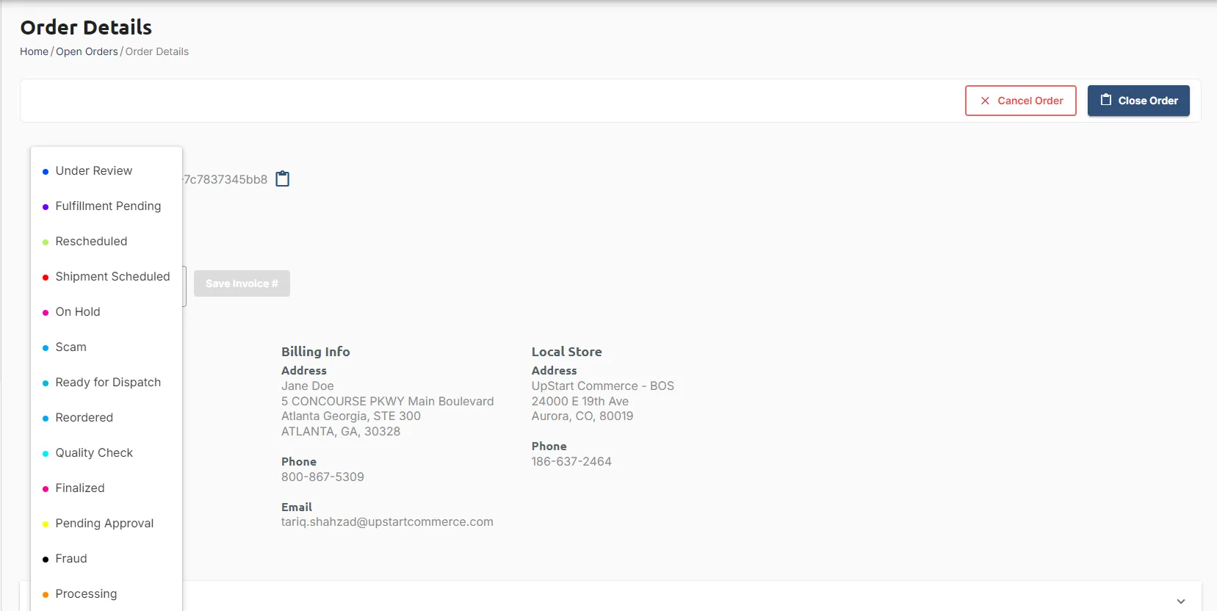This screenshot has width=1217, height=611.
Task: Click billing phone number 800-867-5309
Action: pyautogui.click(x=322, y=477)
